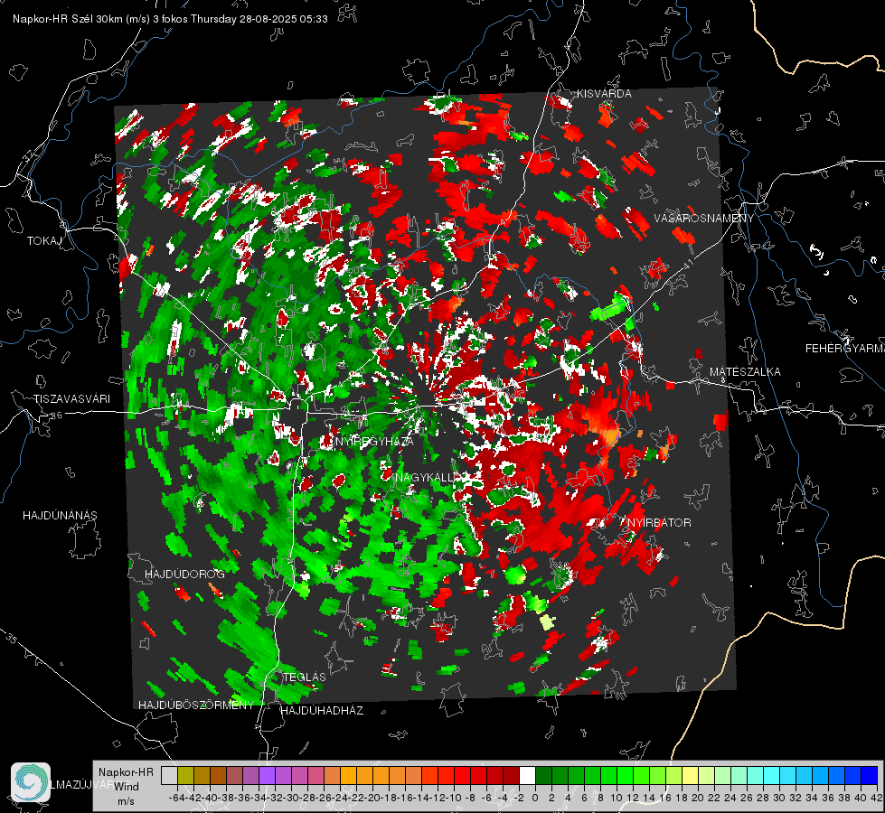
Task: Click the legend value 30
Action: [779, 798]
